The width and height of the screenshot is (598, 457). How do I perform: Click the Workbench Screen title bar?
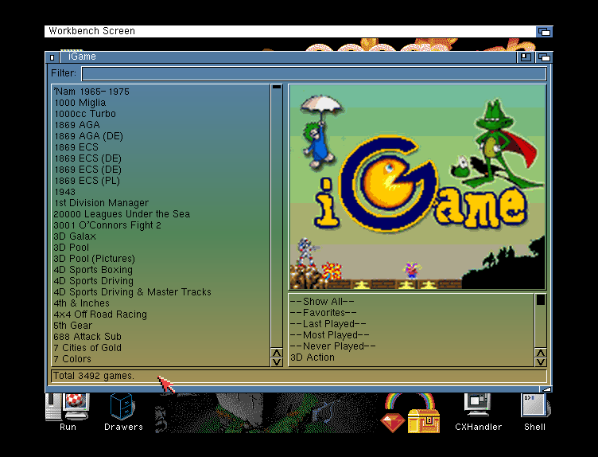(x=289, y=31)
